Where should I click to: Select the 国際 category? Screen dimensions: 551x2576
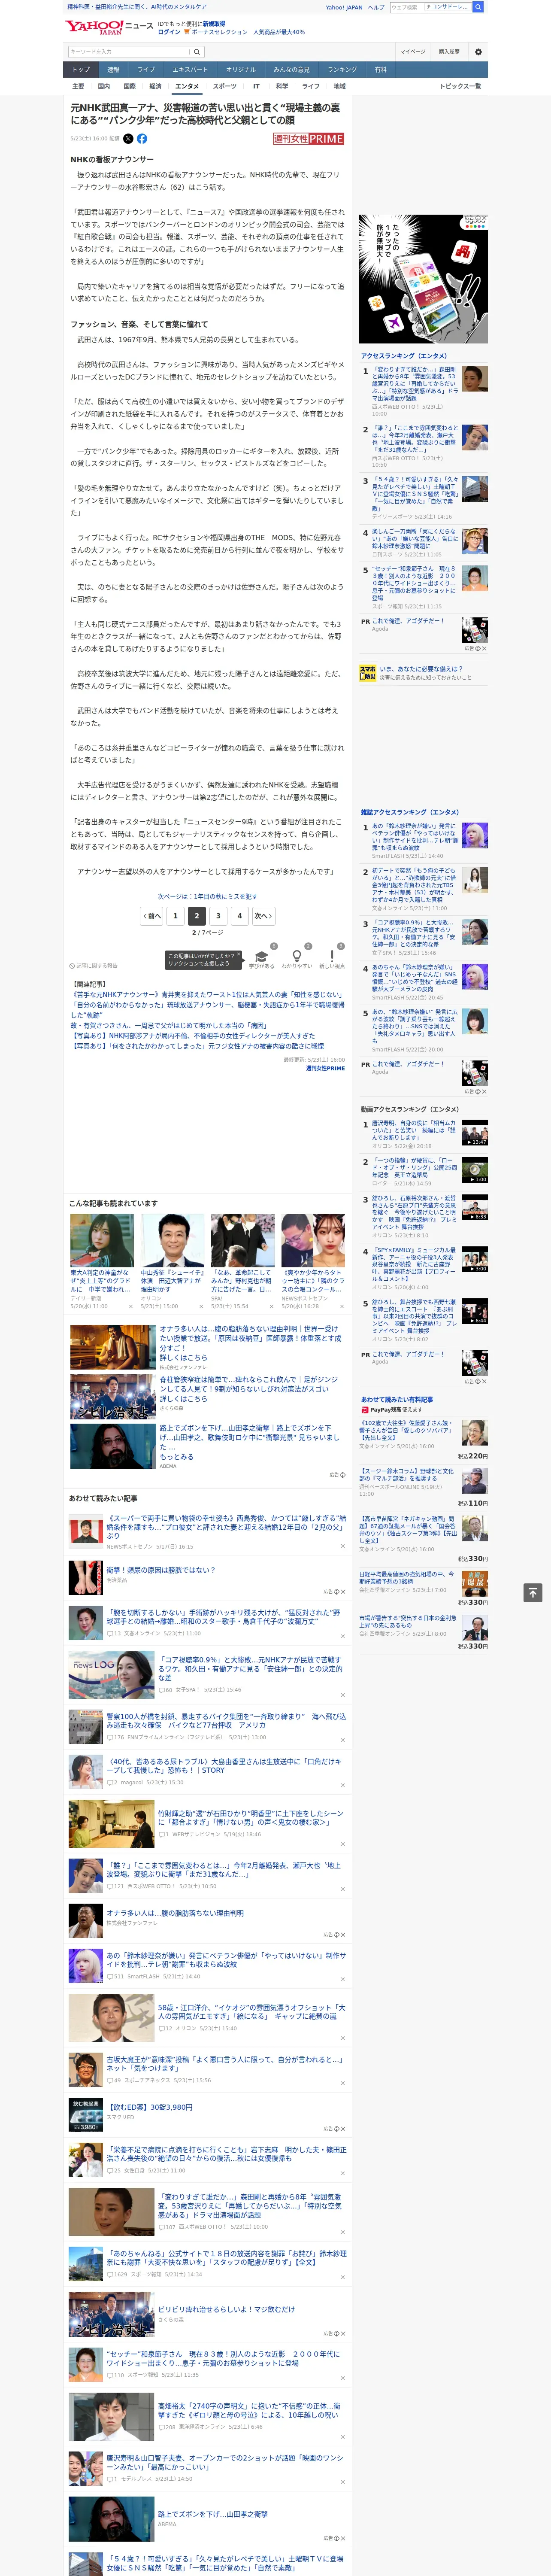pos(130,86)
